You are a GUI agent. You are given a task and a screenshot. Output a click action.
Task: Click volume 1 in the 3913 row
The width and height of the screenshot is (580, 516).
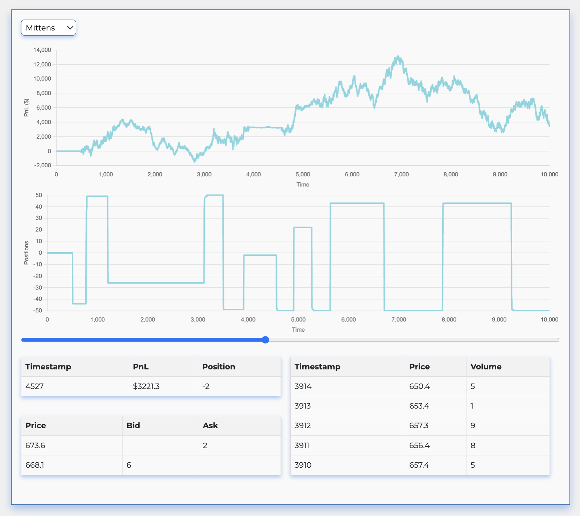click(472, 406)
